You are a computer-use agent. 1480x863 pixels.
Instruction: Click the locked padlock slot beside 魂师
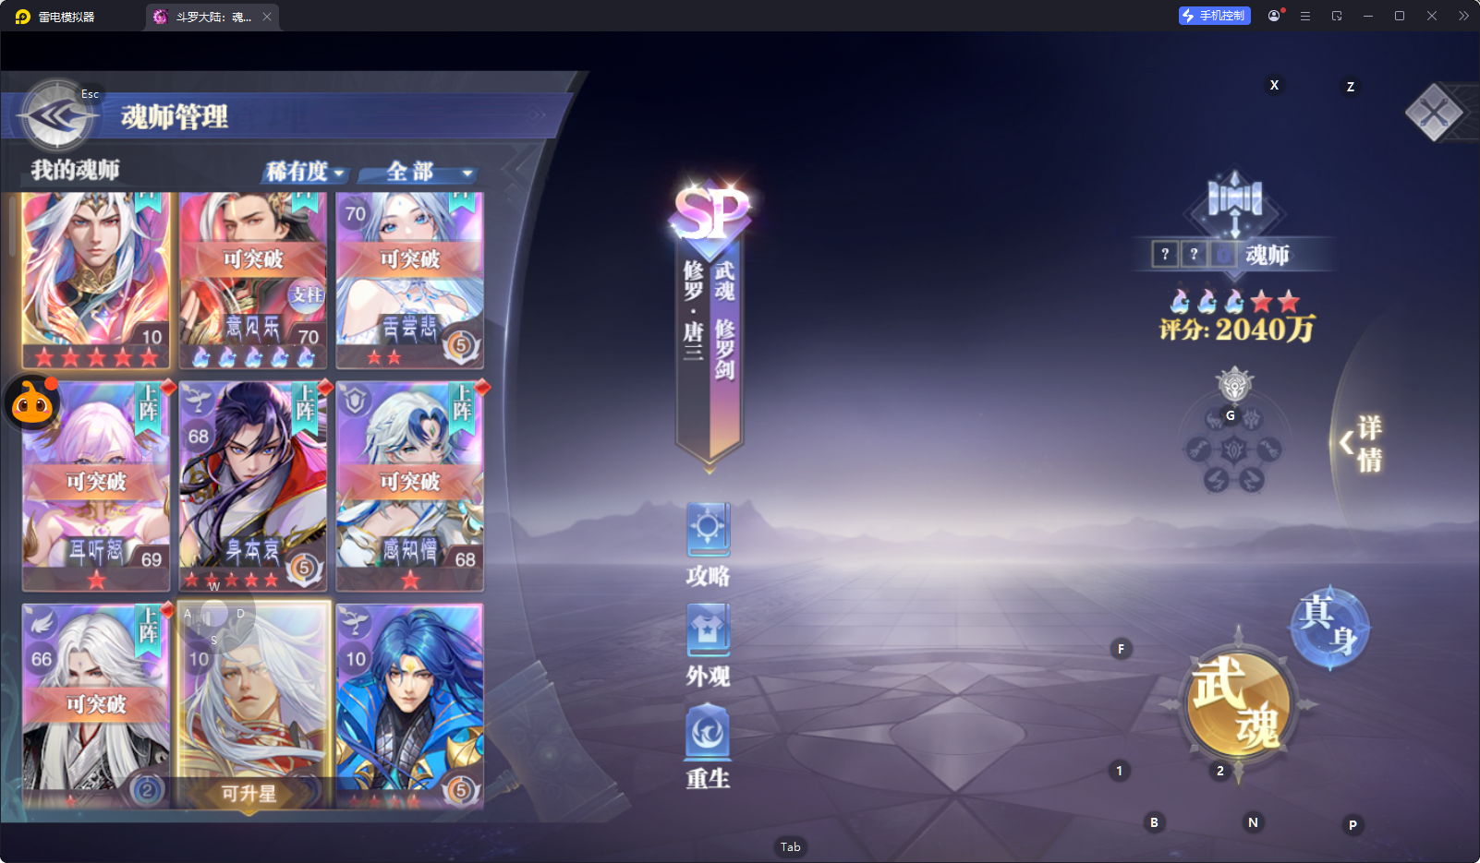1224,254
